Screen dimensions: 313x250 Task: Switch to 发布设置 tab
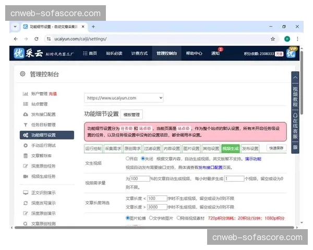point(250,149)
